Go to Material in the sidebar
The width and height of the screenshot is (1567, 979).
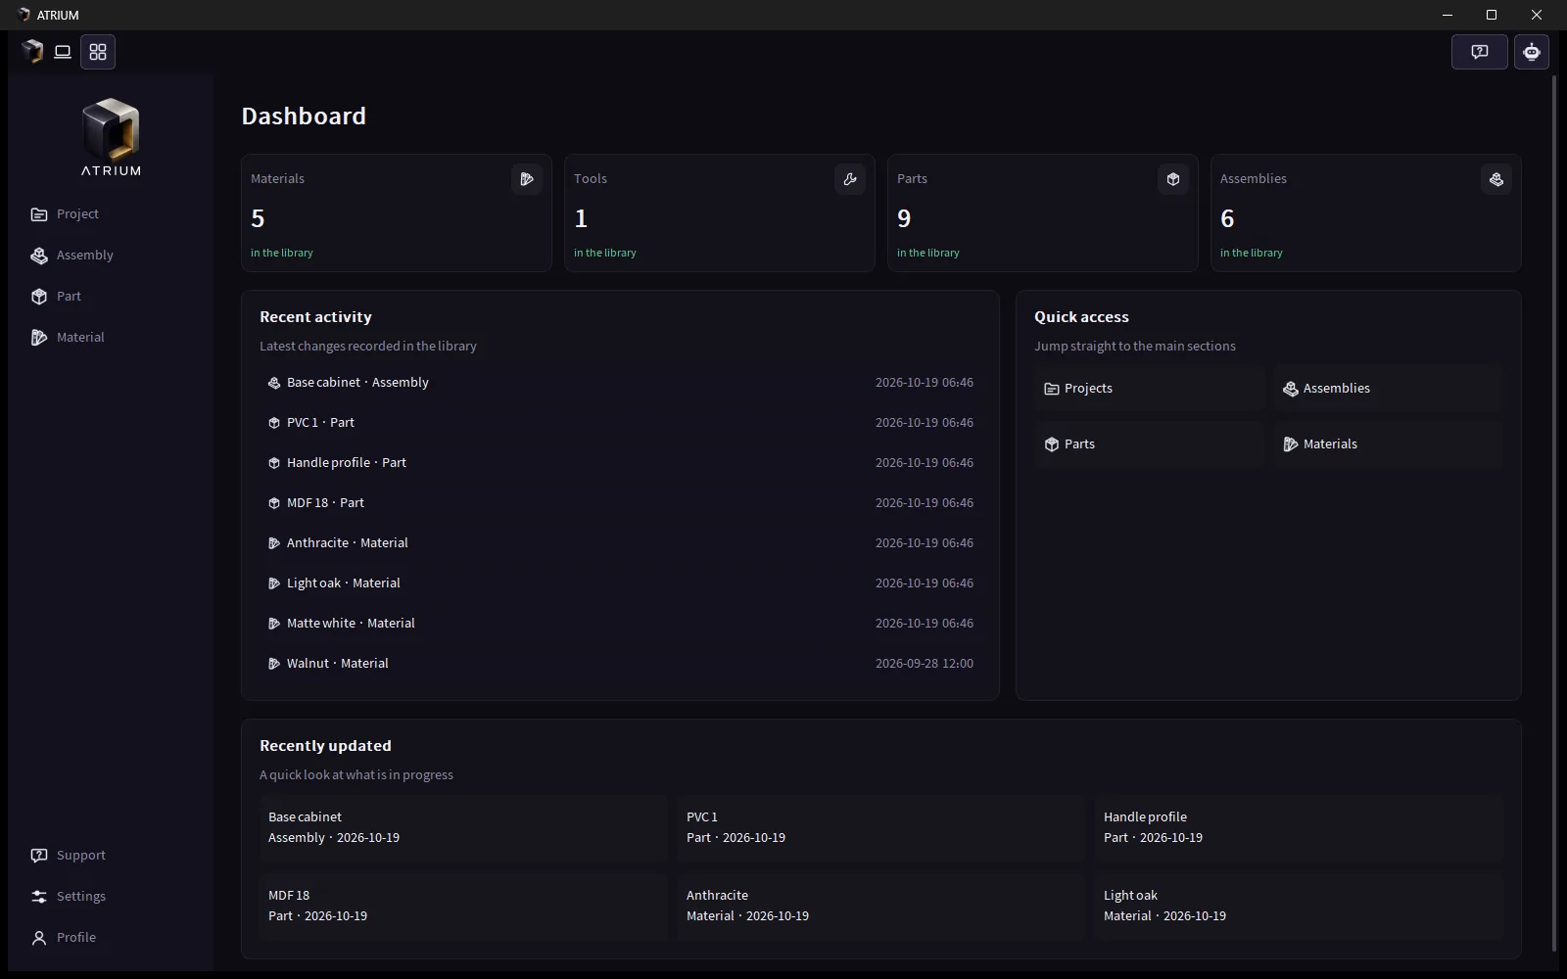coord(110,338)
